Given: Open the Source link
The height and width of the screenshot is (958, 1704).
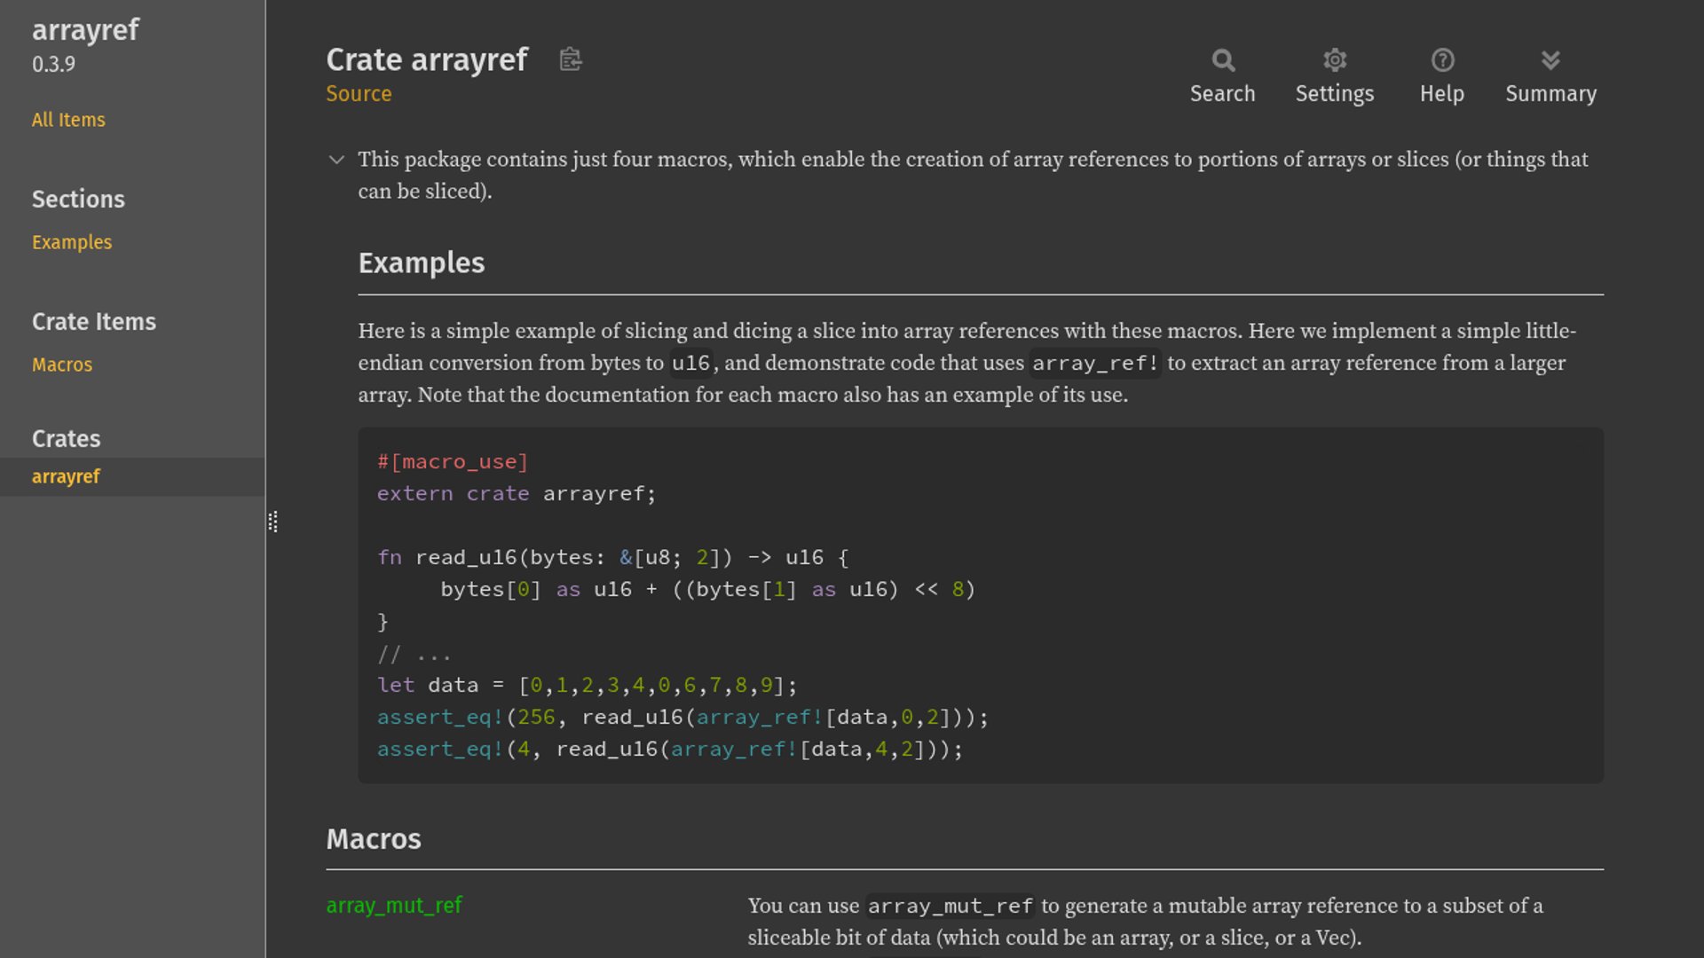Looking at the screenshot, I should point(359,93).
